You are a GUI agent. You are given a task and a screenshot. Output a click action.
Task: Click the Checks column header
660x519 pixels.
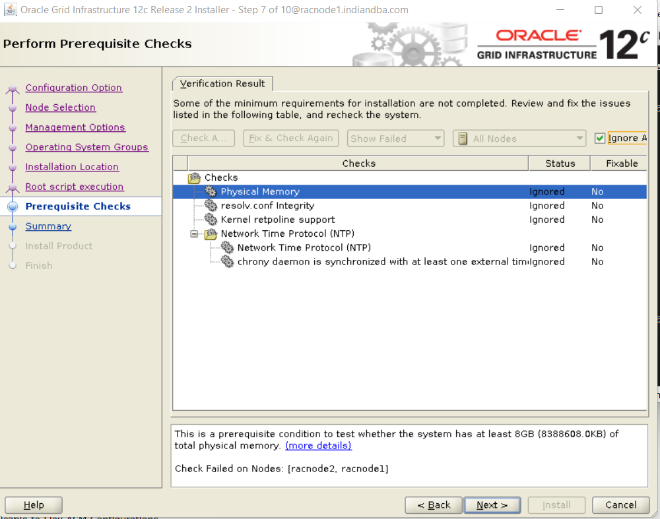pyautogui.click(x=358, y=163)
